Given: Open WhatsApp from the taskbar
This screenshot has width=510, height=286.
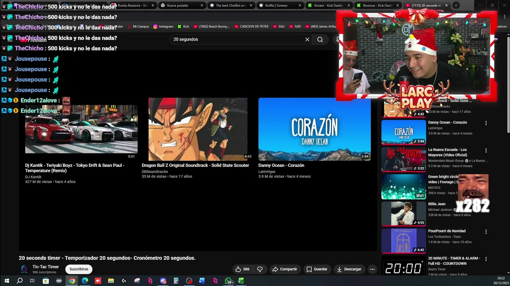Looking at the screenshot, I should click(229, 281).
